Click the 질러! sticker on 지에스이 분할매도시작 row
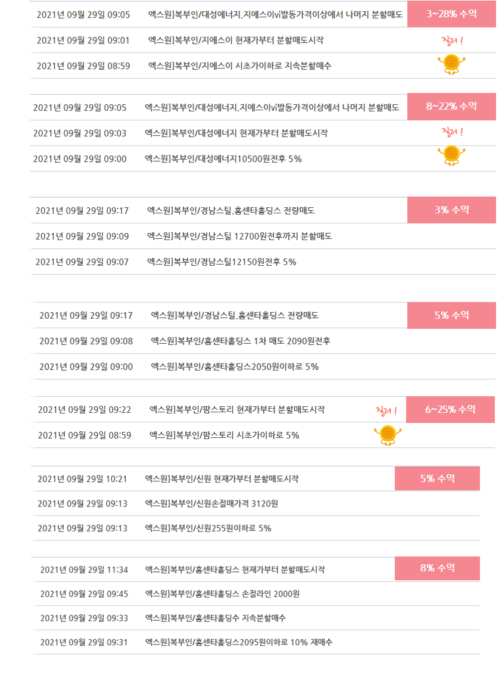The image size is (502, 675). click(452, 41)
